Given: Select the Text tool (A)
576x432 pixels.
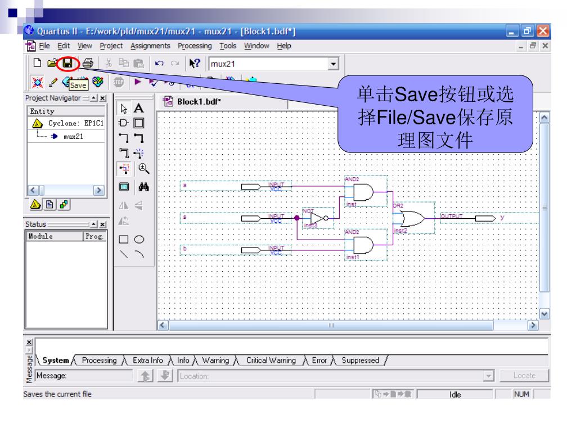Looking at the screenshot, I should pos(139,108).
